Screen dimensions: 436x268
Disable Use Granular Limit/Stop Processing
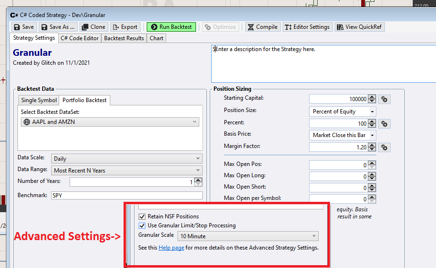(x=142, y=225)
